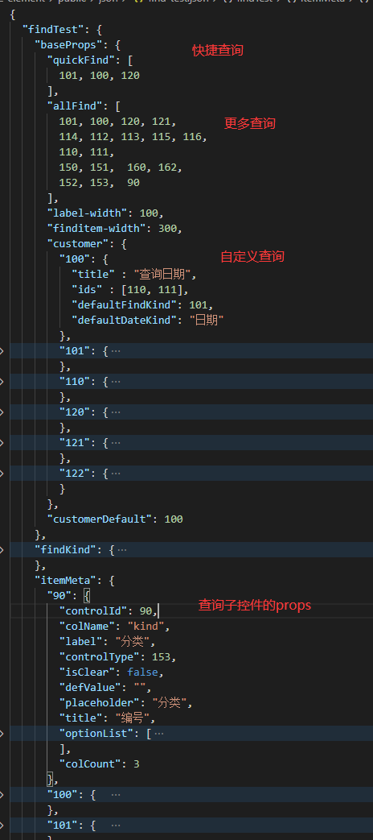Click the "label-width" value 100
Viewport: 373px width, 840px height.
149,213
